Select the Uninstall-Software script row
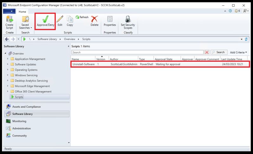This screenshot has width=253, height=154. coord(160,64)
